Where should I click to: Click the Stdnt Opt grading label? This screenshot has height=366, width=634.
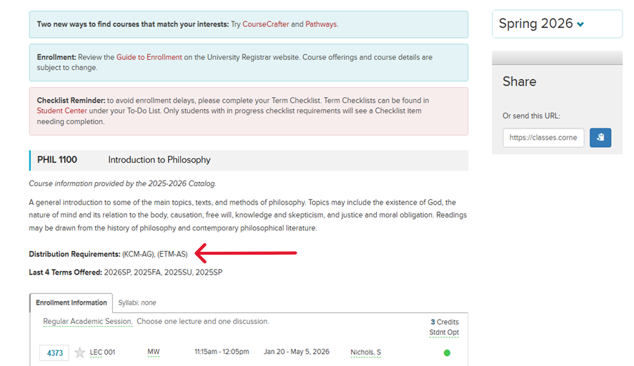coord(444,332)
